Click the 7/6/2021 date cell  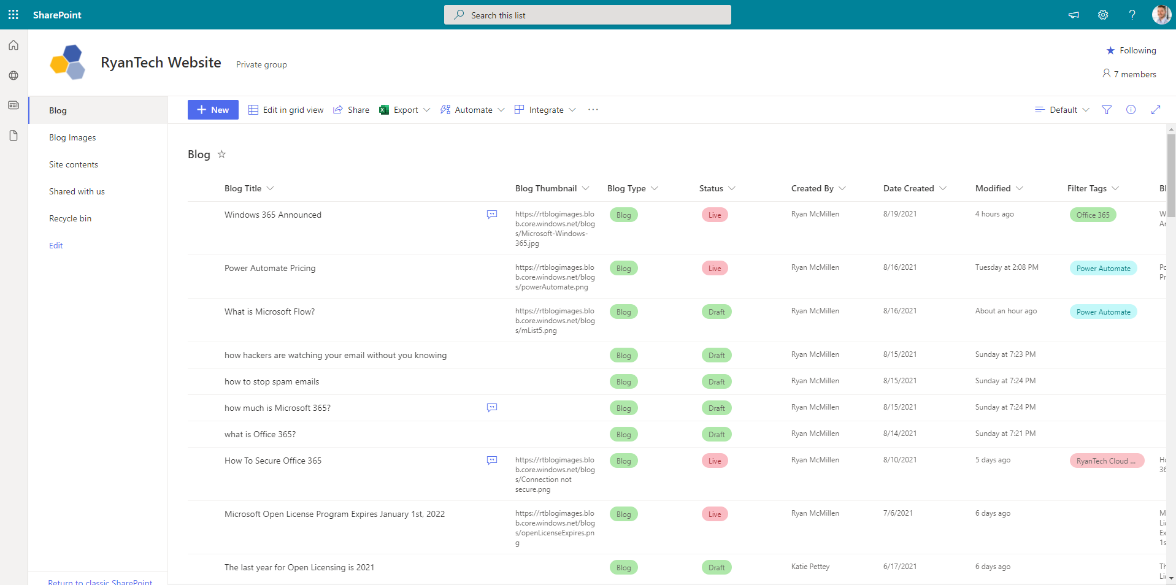tap(898, 513)
